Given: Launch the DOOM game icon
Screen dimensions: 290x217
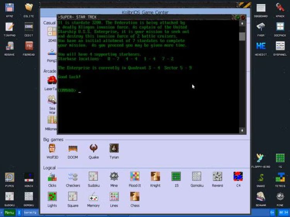Looking at the screenshot, I should pyautogui.click(x=73, y=149).
